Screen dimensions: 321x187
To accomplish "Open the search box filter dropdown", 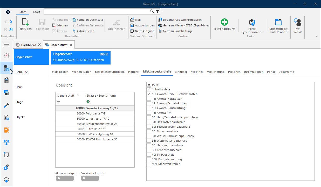I will pos(158,11).
